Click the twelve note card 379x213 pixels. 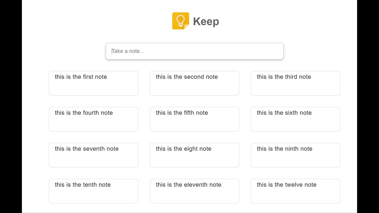point(295,191)
